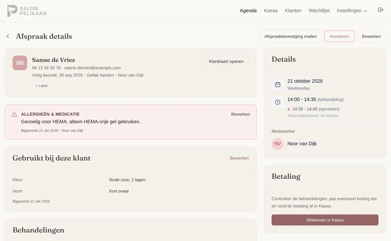
Task: Edit allergieën & medicatie via Bewerken
Action: pos(241,114)
